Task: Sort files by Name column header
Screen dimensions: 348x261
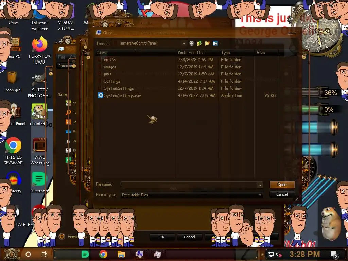Action: [136, 53]
